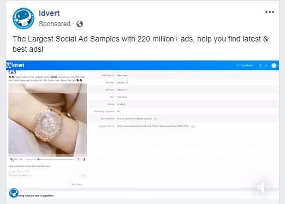285x204 pixels.
Task: Copy the Original Ads Url
Action: (193, 126)
